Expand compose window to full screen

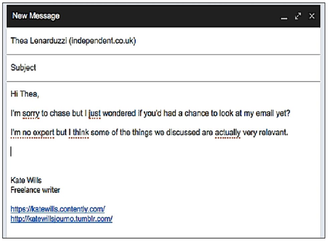pos(298,16)
